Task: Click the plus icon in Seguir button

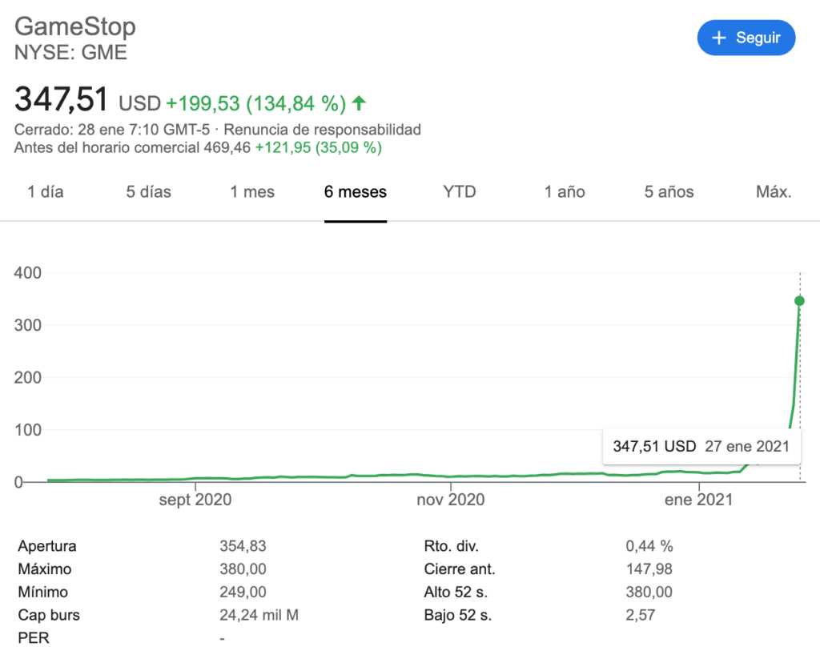Action: 719,38
